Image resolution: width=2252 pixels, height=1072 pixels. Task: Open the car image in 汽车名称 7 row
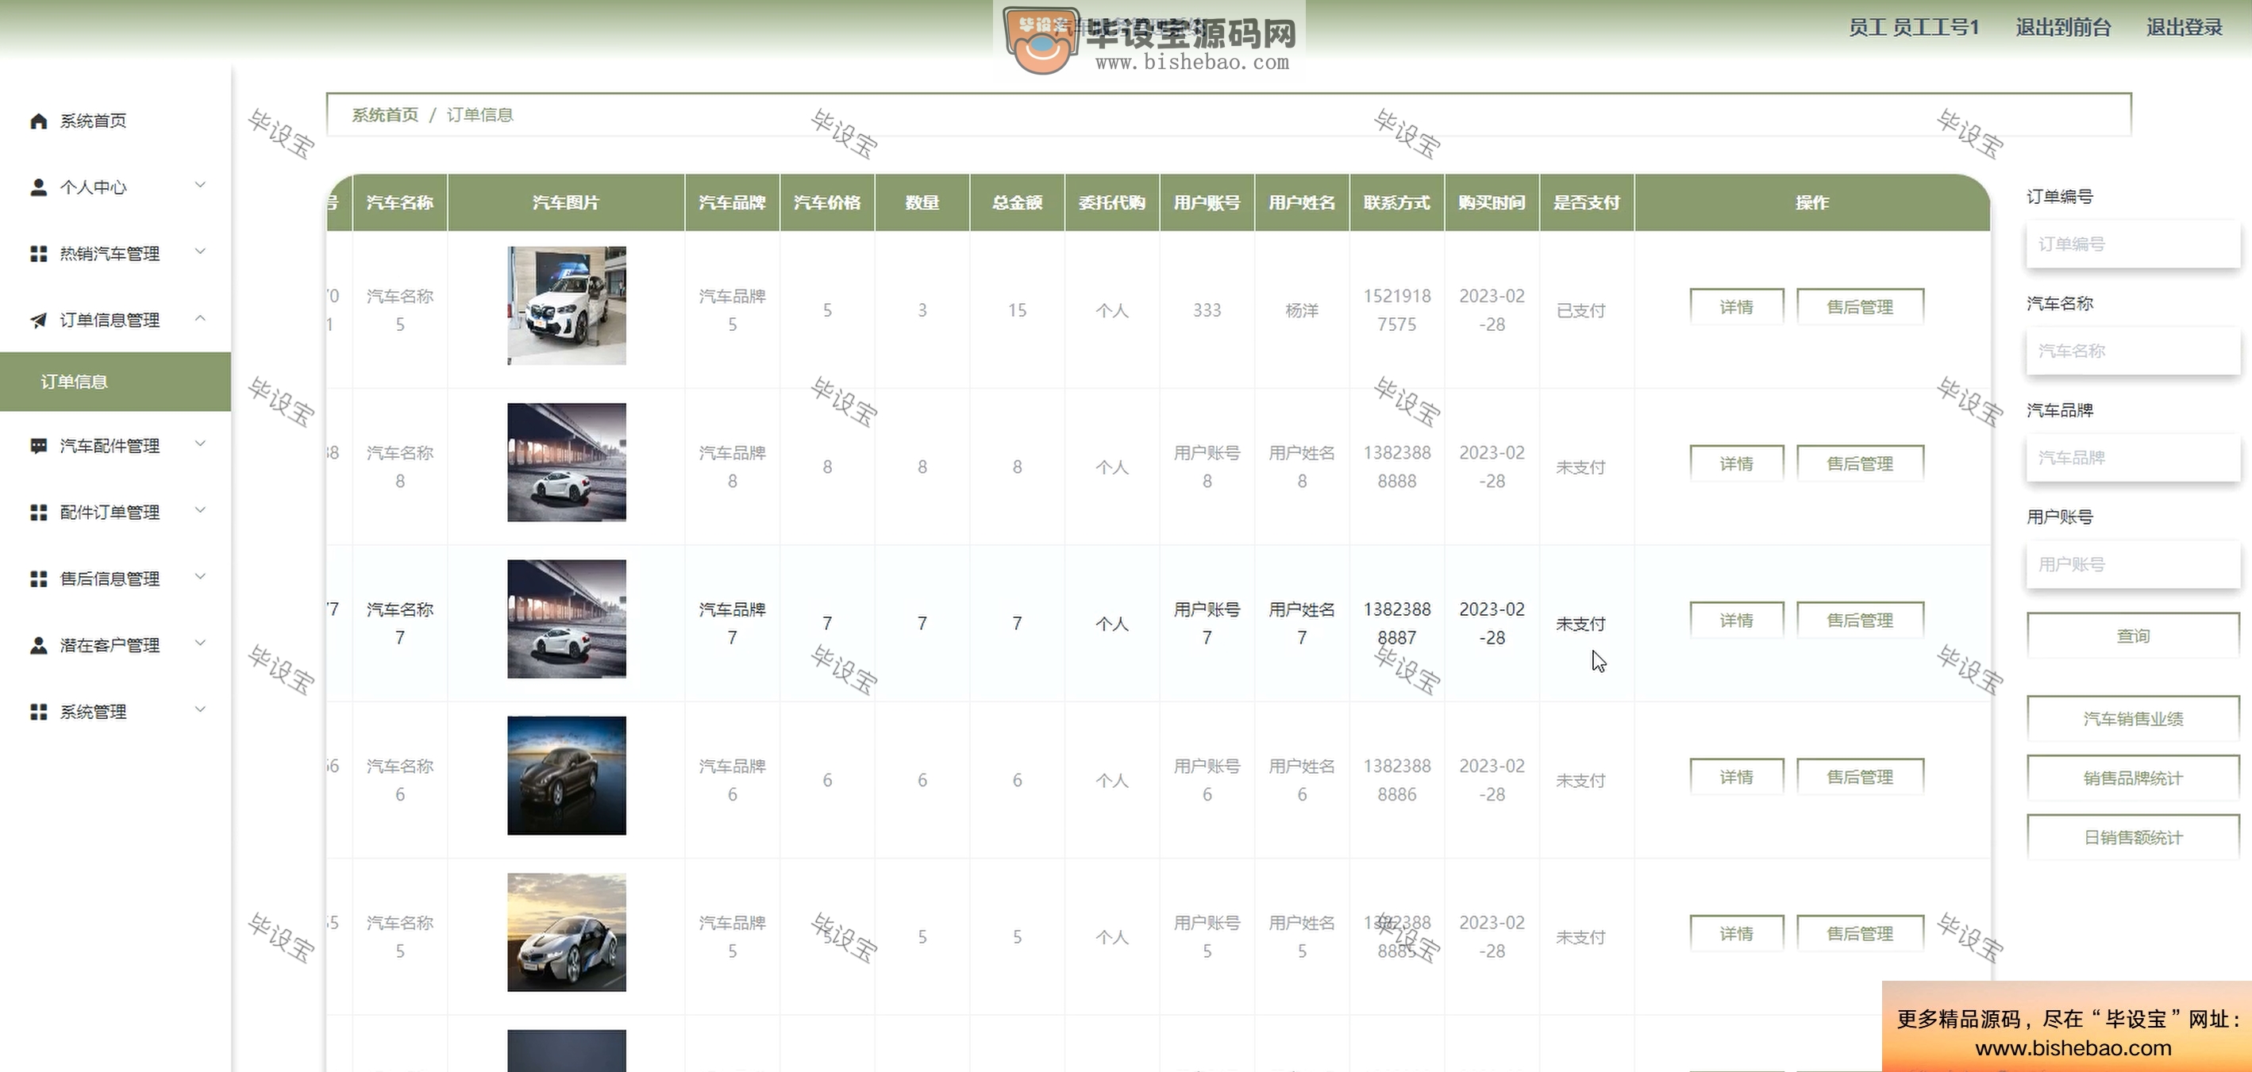point(567,619)
